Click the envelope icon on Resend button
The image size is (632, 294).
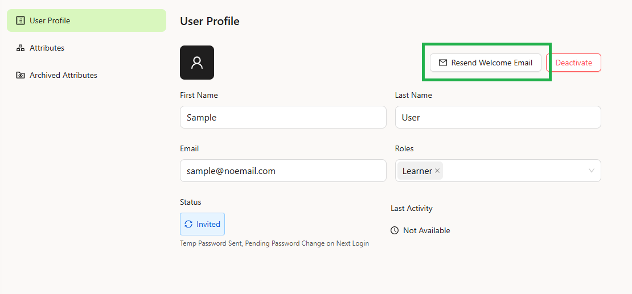[x=443, y=63]
